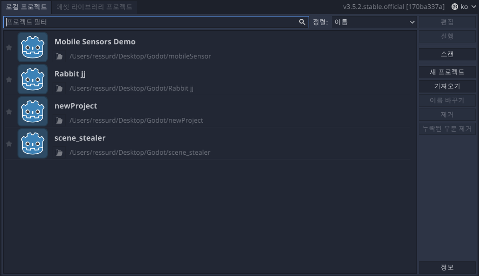Click the globe language icon
479x276 pixels.
(455, 7)
